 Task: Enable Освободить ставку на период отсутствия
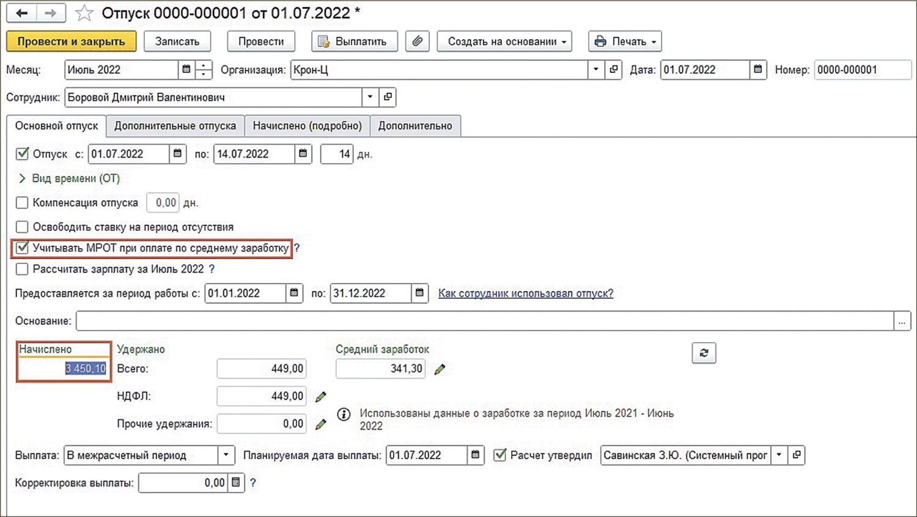(22, 227)
